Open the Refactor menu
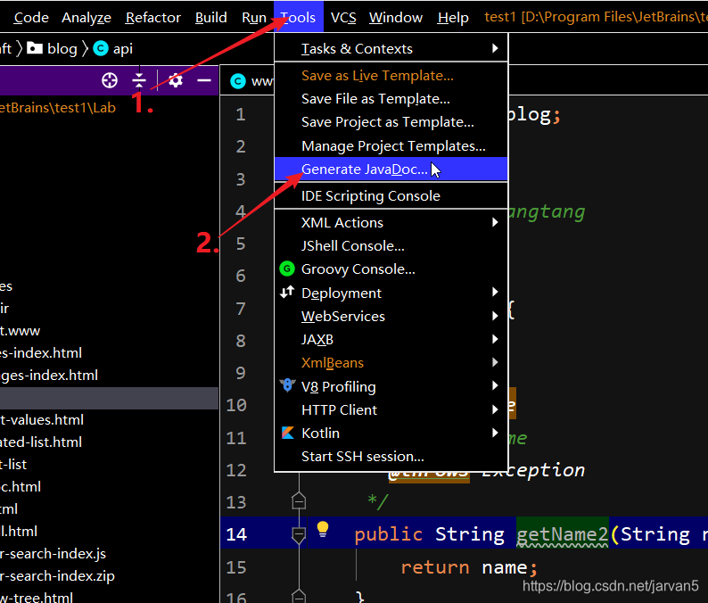The width and height of the screenshot is (708, 603). [153, 17]
